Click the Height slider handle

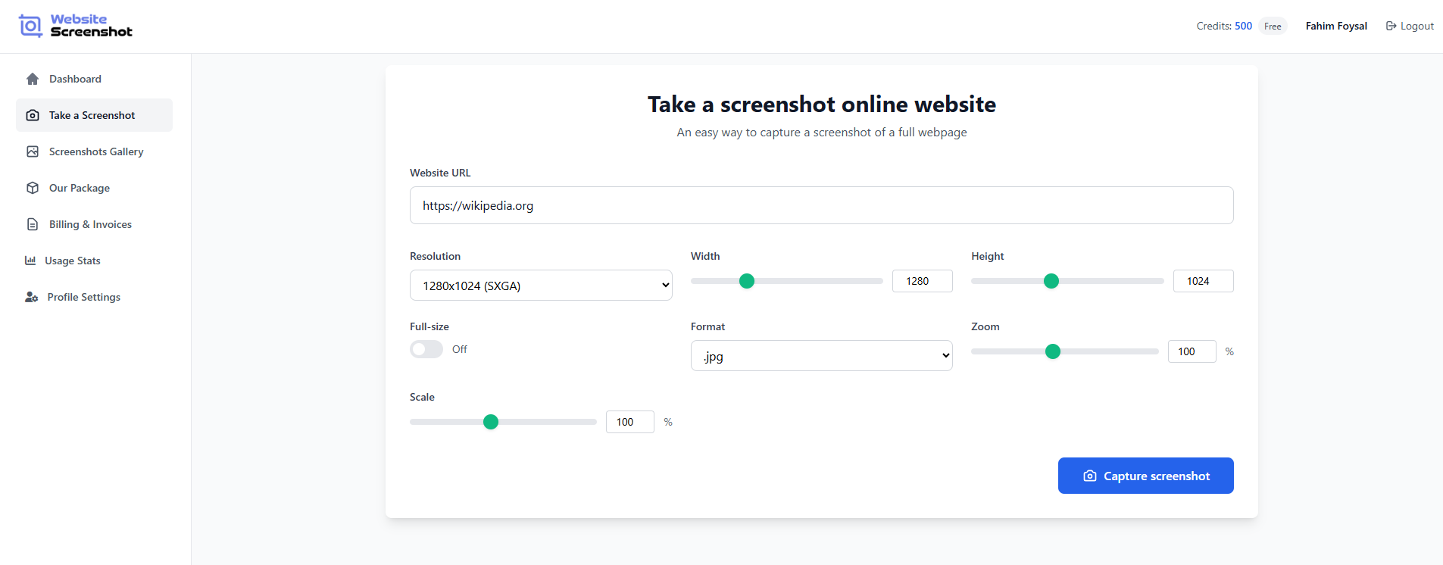(x=1051, y=281)
